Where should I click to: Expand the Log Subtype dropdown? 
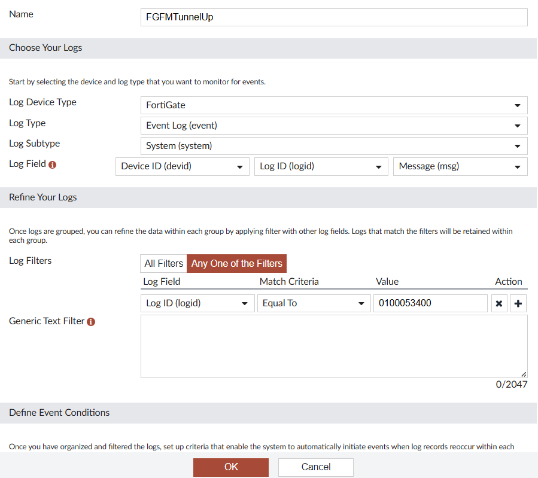[x=334, y=146]
